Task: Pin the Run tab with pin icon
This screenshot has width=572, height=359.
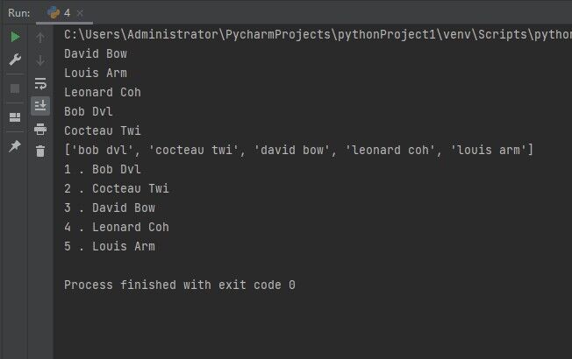Action: coord(15,146)
